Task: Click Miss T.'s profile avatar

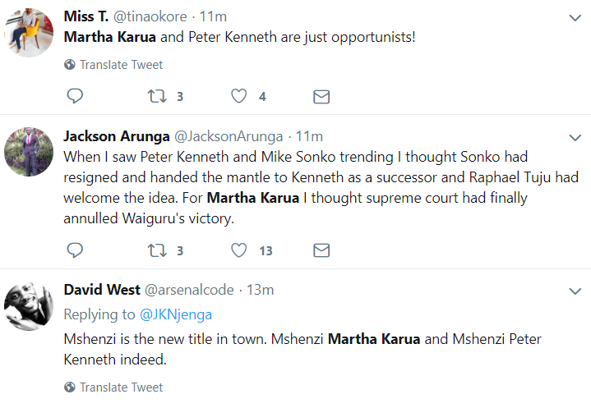Action: pyautogui.click(x=29, y=33)
